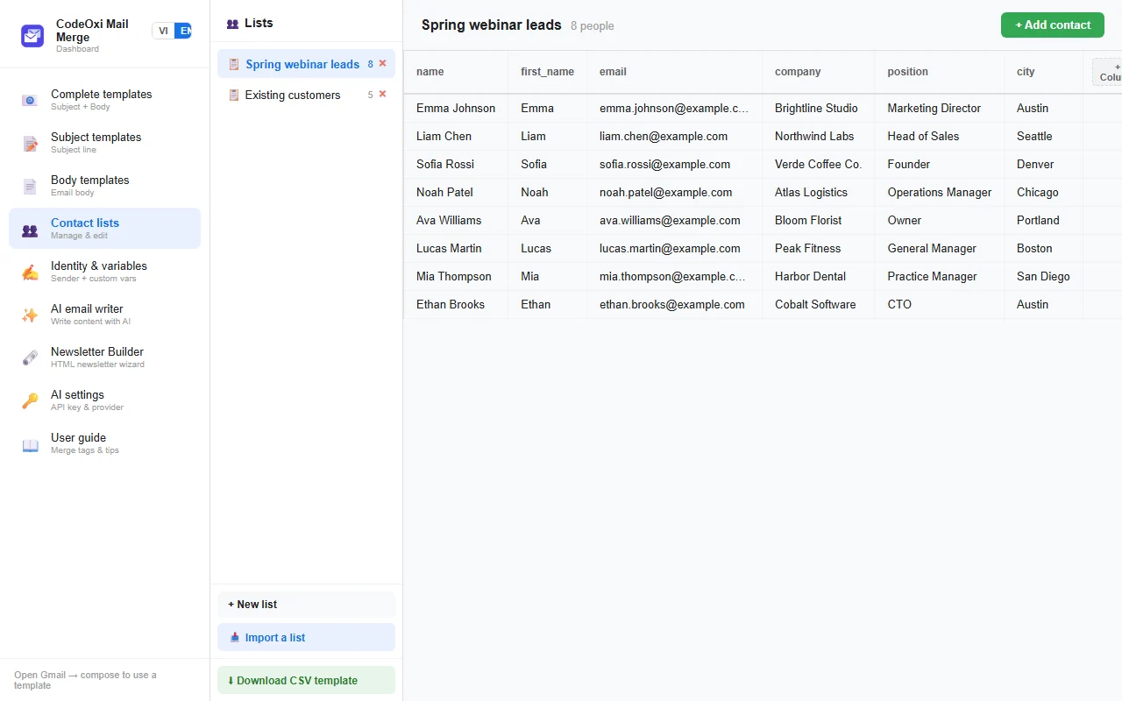Click the 'Lucas Martin' name cell
Image resolution: width=1122 pixels, height=701 pixels.
456,248
